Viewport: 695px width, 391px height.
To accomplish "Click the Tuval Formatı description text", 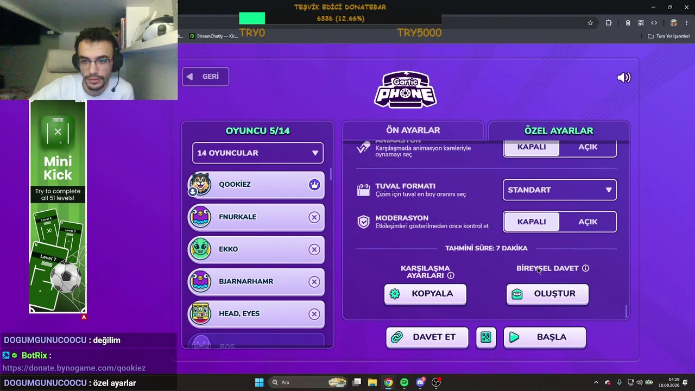I will (421, 194).
